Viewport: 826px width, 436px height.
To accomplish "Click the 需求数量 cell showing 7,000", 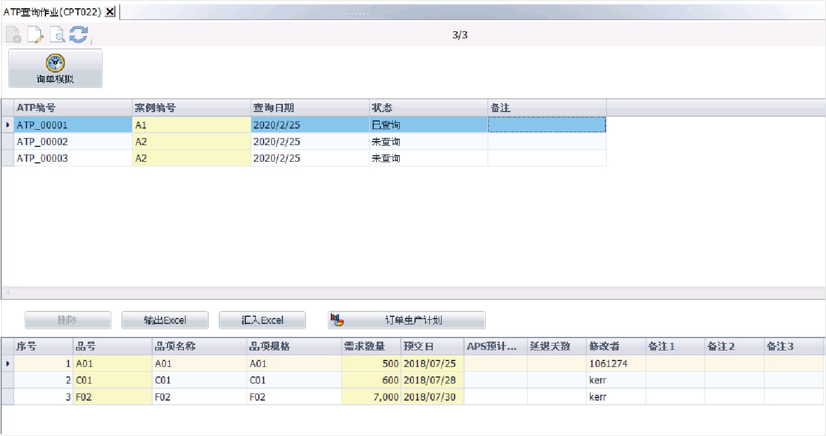I will tap(371, 397).
